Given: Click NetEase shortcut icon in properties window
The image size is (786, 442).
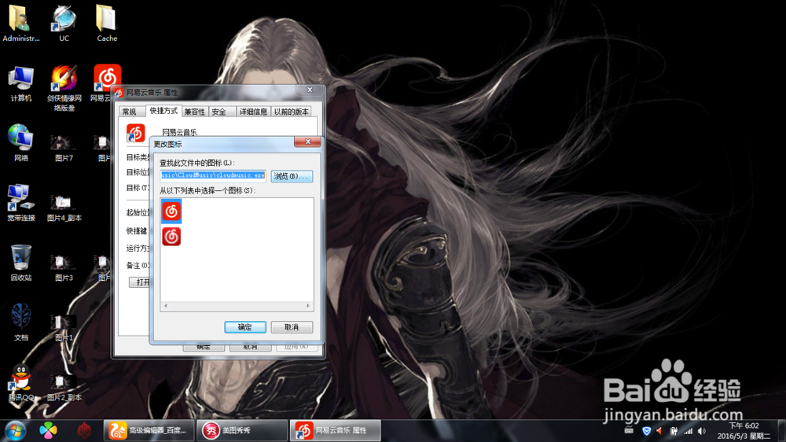Looking at the screenshot, I should (x=135, y=133).
